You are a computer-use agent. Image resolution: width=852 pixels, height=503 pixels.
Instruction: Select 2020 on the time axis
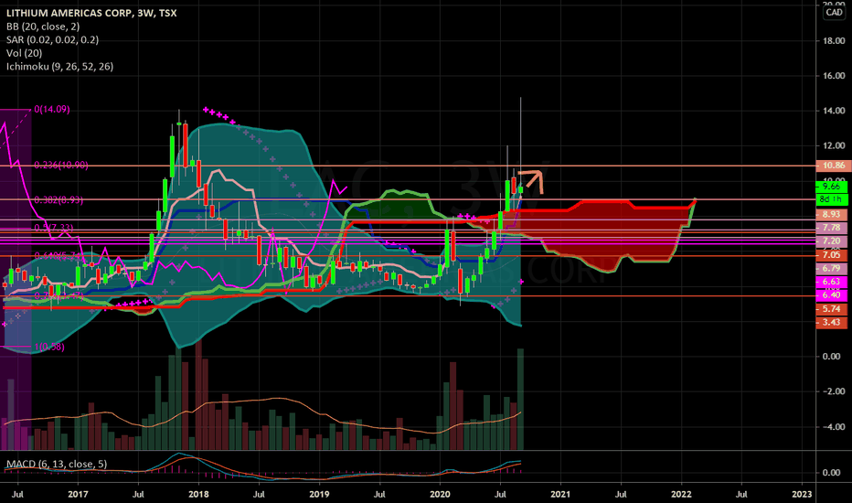pyautogui.click(x=440, y=494)
